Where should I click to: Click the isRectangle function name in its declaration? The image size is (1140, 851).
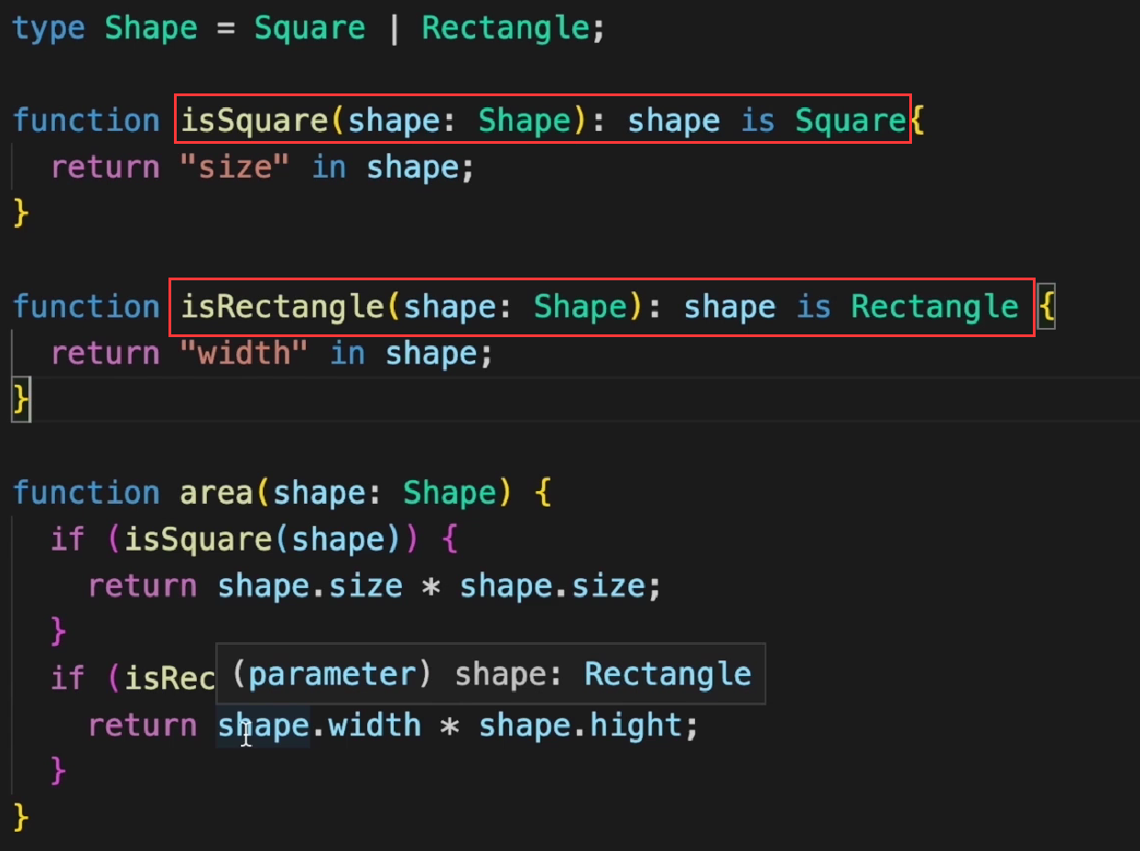tap(281, 307)
